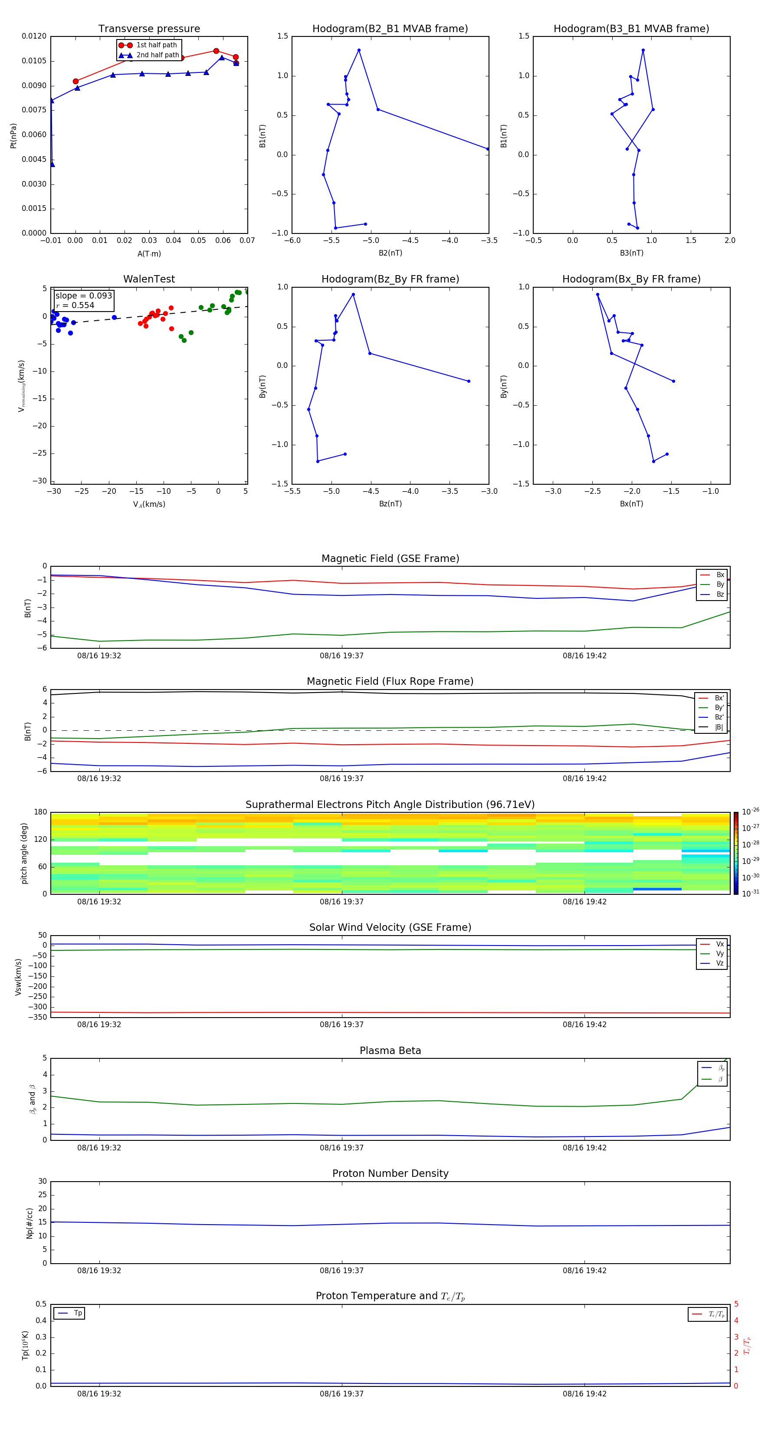Screen dimensions: 781x1432
Task: Click the "Vsw(km/s)" axis label
Action: pyautogui.click(x=18, y=977)
